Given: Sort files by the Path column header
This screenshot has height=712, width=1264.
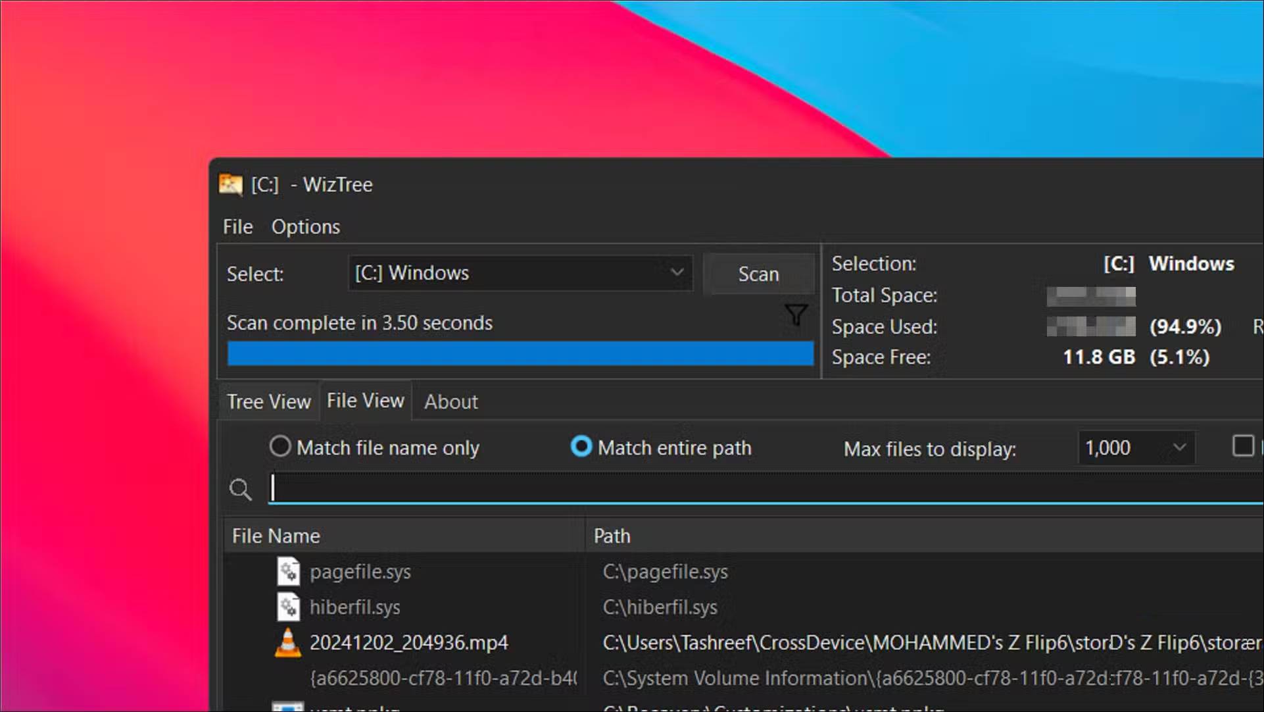Looking at the screenshot, I should [612, 535].
